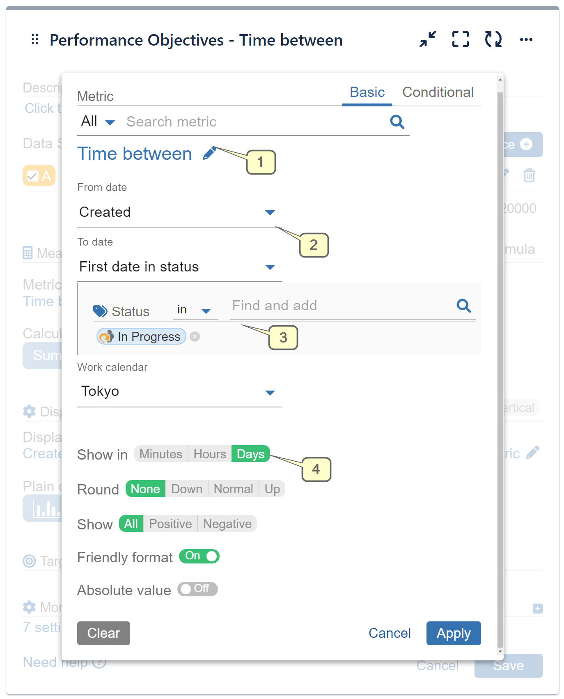Open the Status operator 'in' dropdown

coord(195,310)
